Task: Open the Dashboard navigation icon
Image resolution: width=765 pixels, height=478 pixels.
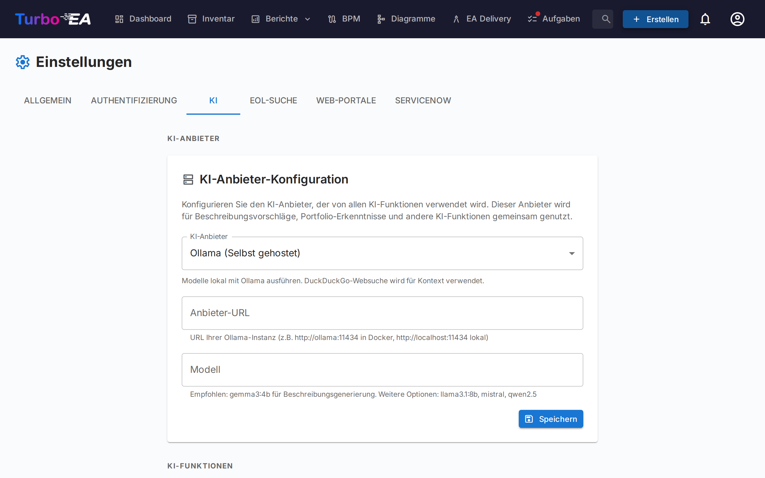Action: [x=119, y=19]
